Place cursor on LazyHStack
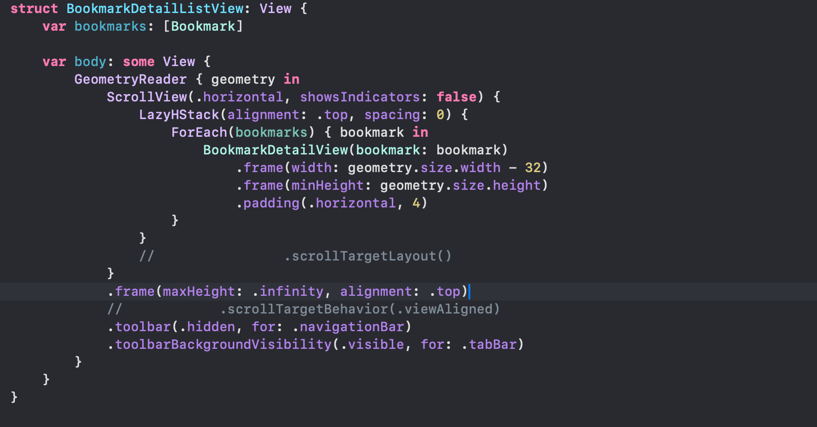The width and height of the screenshot is (817, 427). (179, 115)
